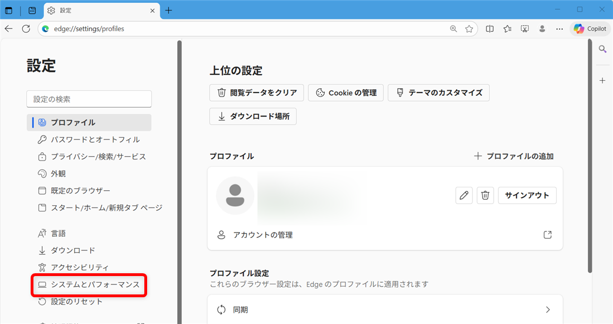613x324 pixels.
Task: Start a web capture screenshot
Action: tap(524, 28)
